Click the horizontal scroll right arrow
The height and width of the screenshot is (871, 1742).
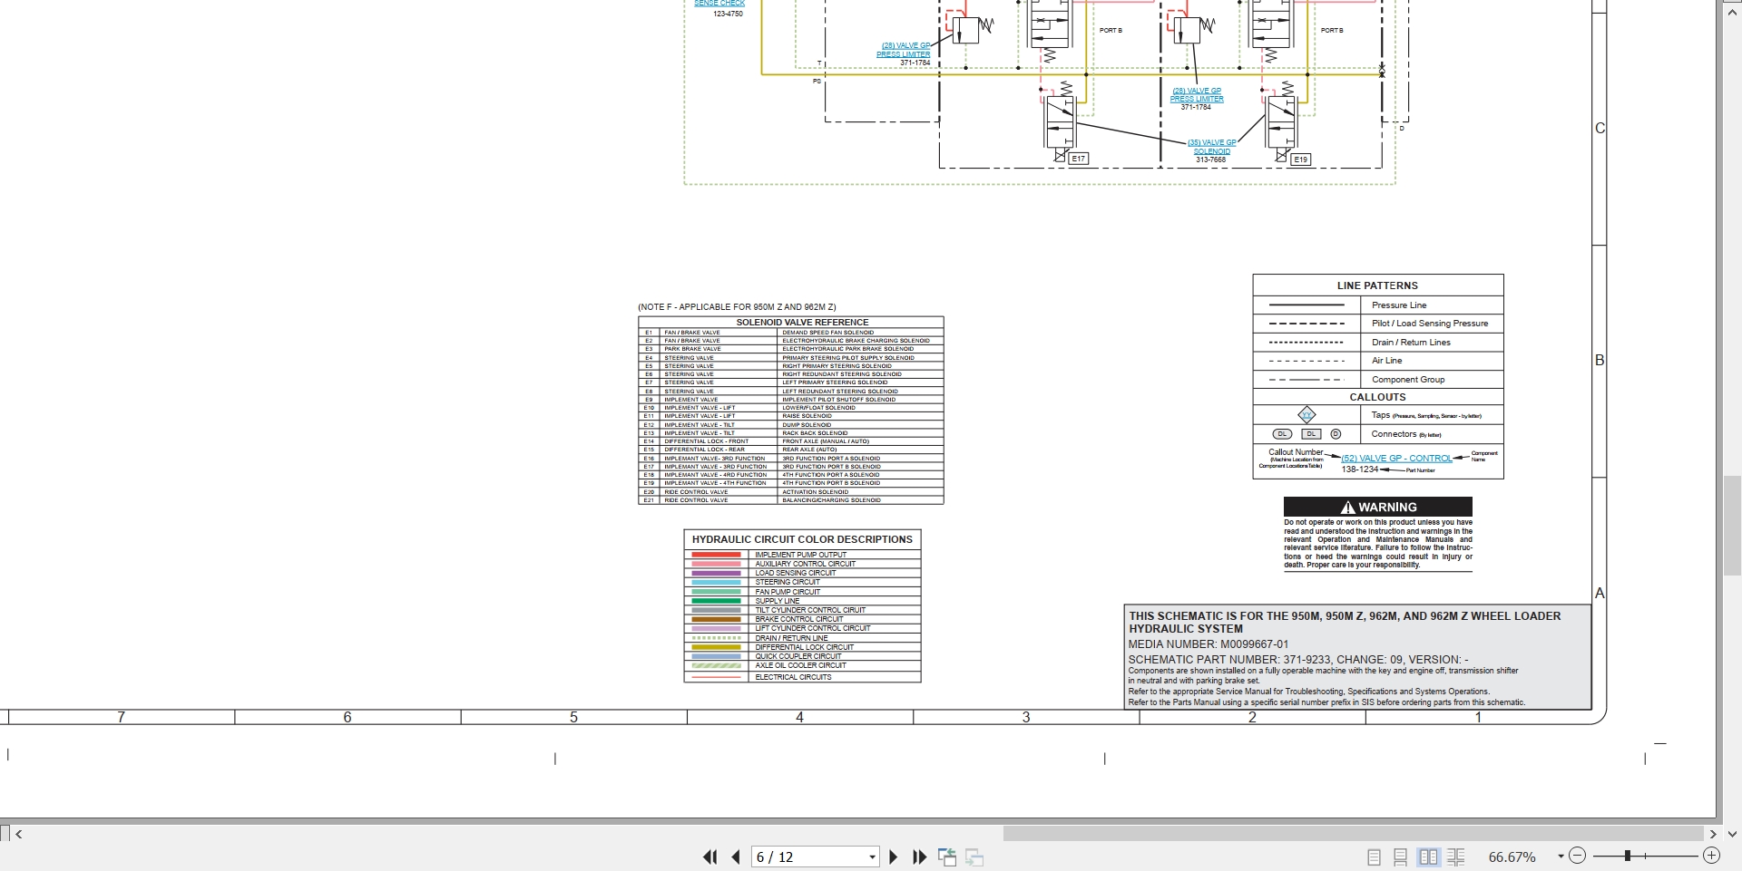coord(1713,834)
